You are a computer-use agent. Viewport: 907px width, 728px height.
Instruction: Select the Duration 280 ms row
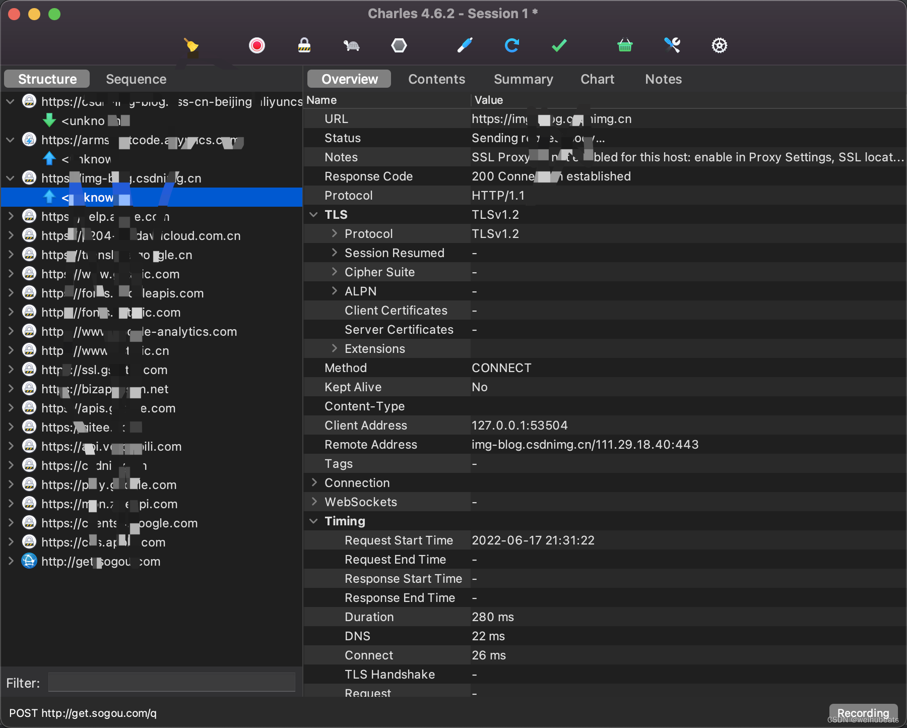tap(605, 617)
